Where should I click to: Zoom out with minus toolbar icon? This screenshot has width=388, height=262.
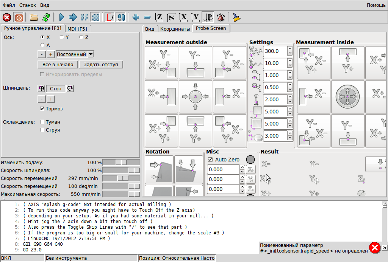[x=147, y=17]
